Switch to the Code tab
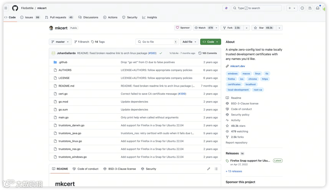Image resolution: width=329 pixels, height=190 pixels. 10,17
